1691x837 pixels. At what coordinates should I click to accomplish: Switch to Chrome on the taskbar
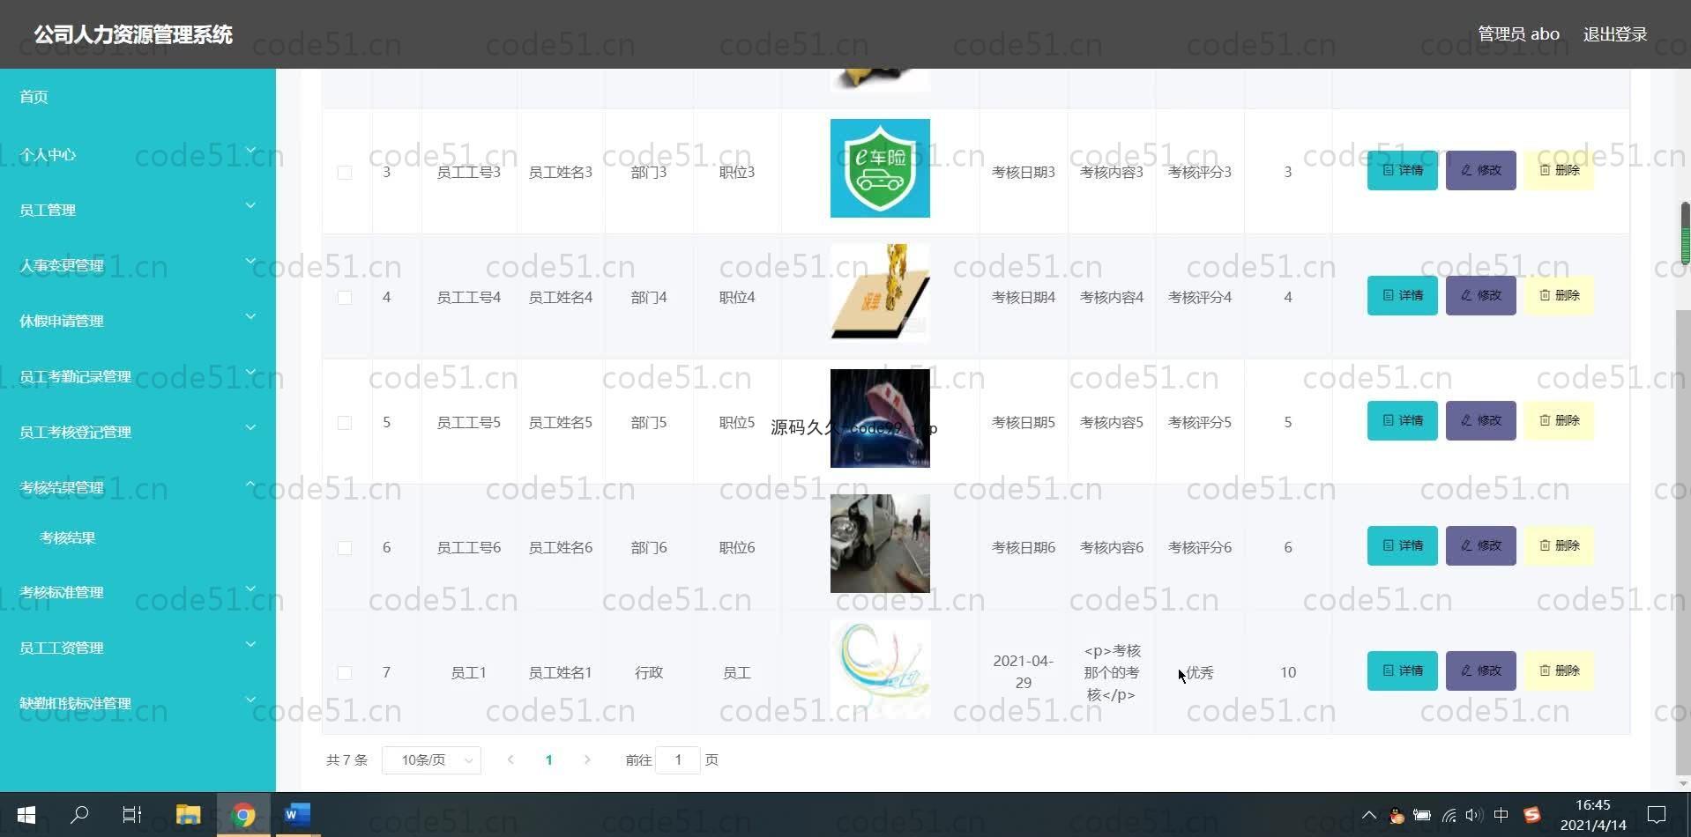pyautogui.click(x=243, y=815)
